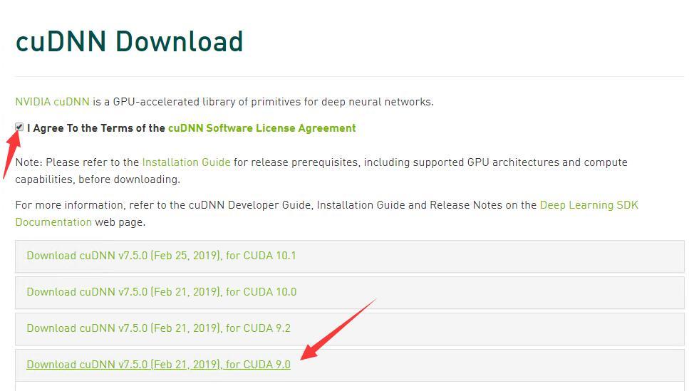Viewport: 689px width, 391px height.
Task: Expand Download cuDNN v7.5.0 for CUDA 9.2
Action: pyautogui.click(x=158, y=328)
